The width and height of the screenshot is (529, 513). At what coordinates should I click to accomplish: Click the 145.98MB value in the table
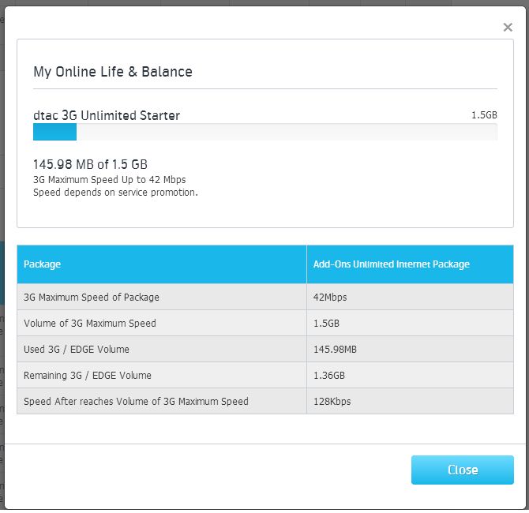336,349
